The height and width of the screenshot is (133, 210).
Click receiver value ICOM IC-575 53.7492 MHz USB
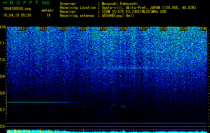pyautogui.click(x=134, y=12)
